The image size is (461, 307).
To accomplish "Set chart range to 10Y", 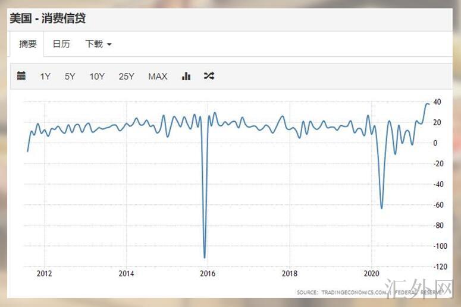I will pyautogui.click(x=97, y=76).
